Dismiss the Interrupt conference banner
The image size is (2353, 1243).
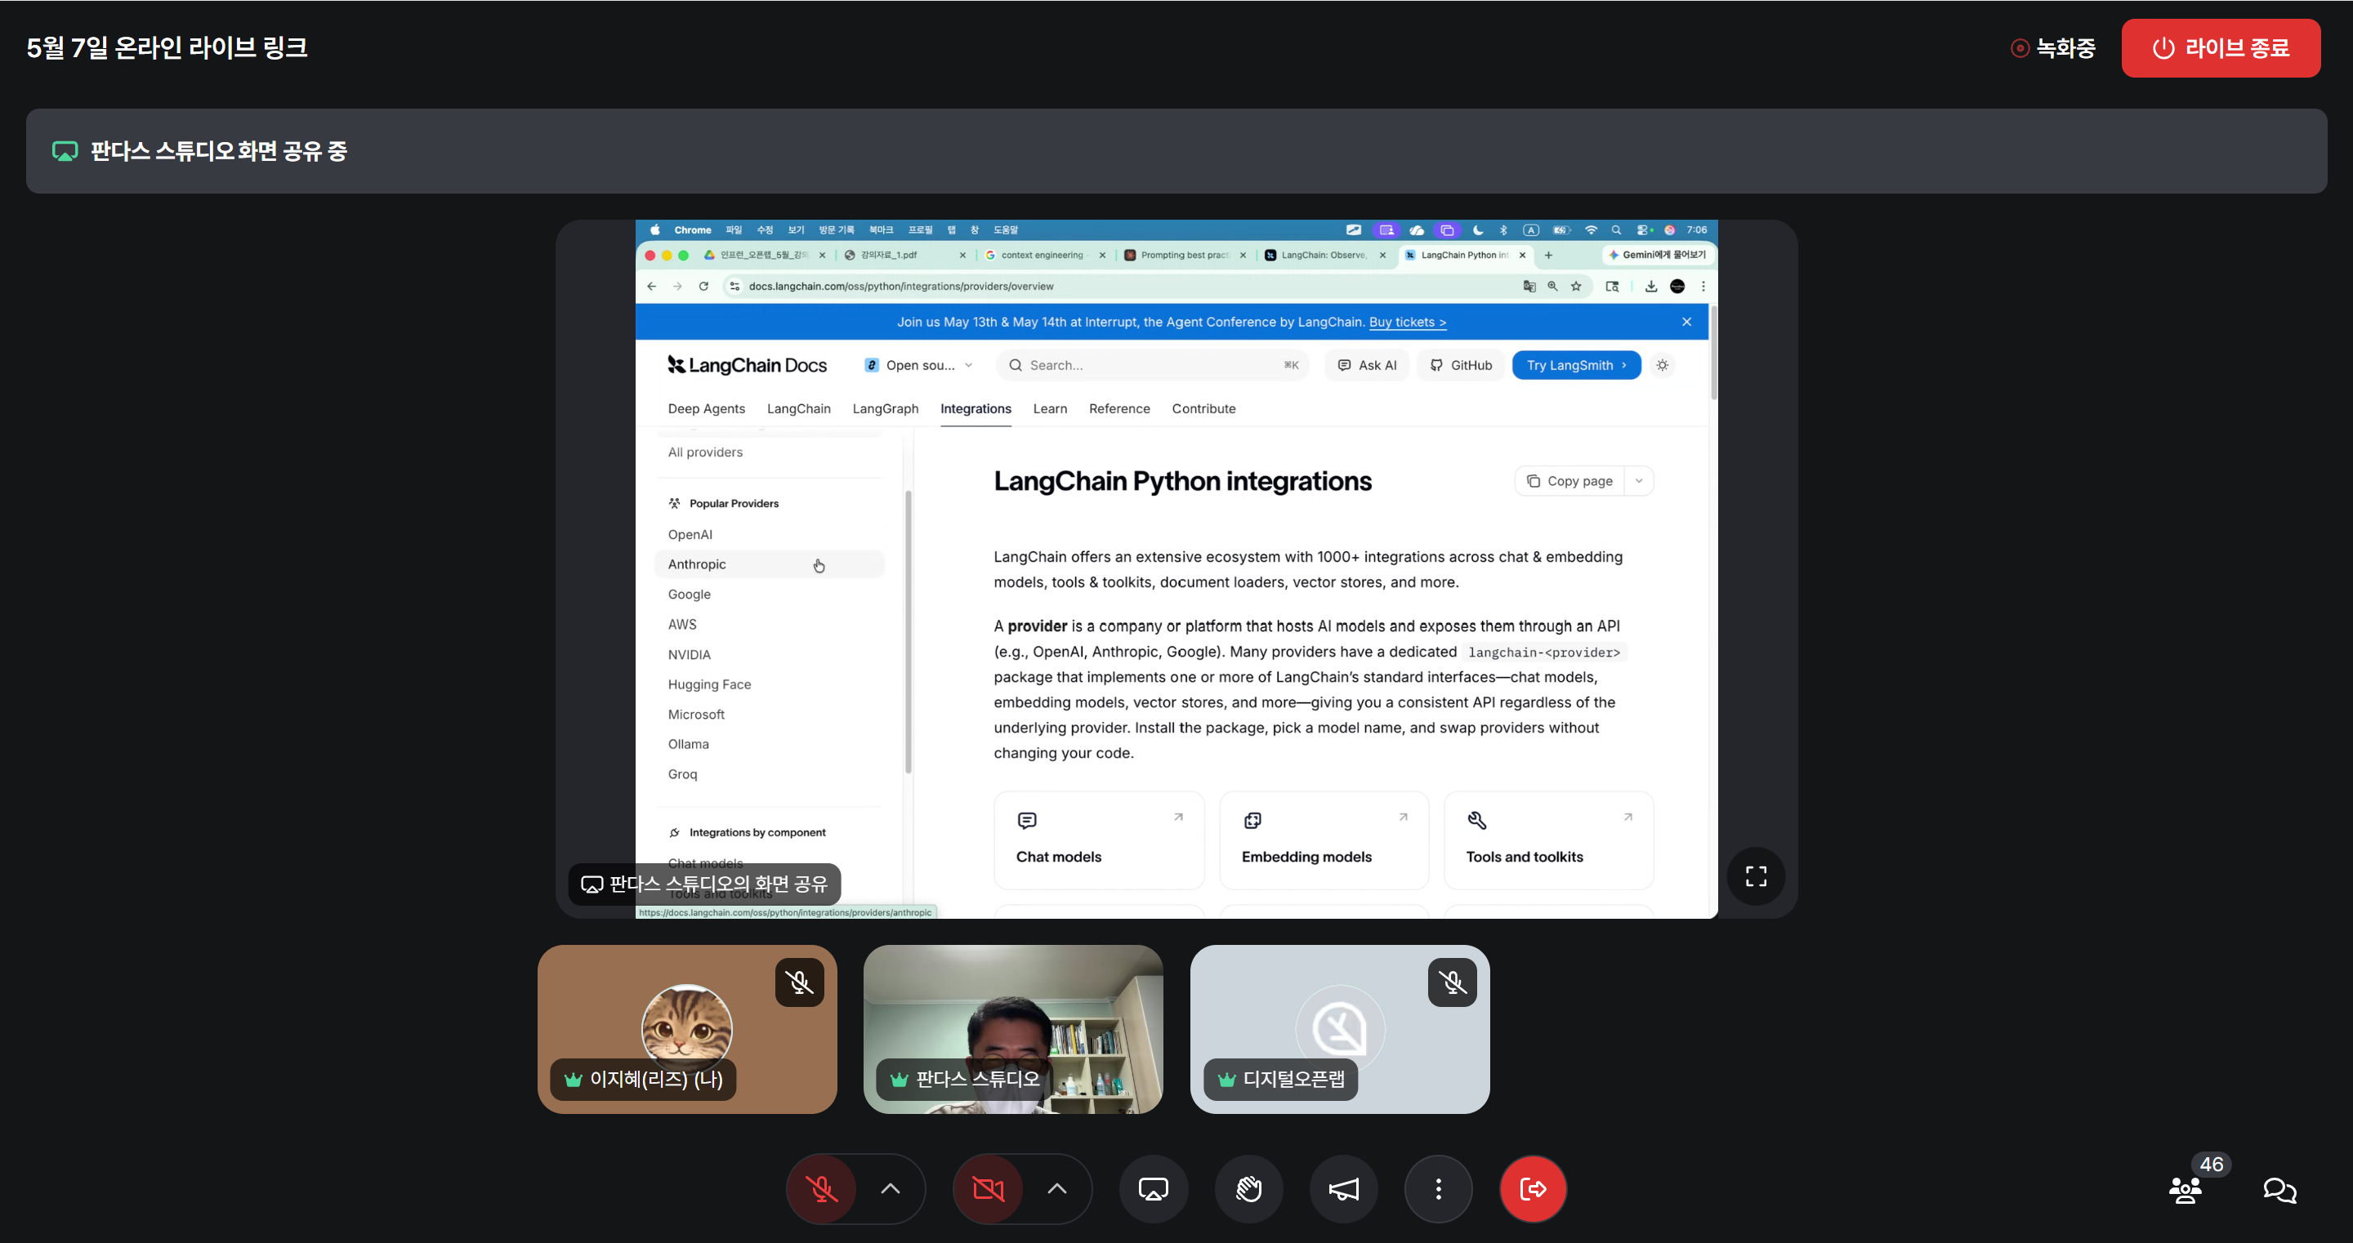1686,323
